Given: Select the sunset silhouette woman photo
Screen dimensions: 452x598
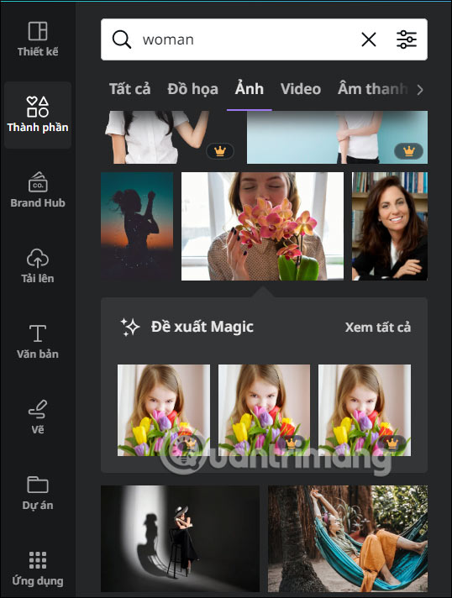Looking at the screenshot, I should coord(137,226).
